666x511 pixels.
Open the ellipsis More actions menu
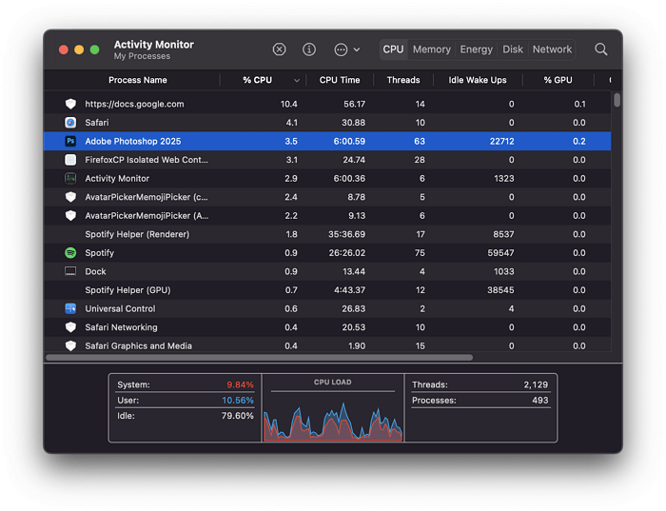(x=347, y=49)
